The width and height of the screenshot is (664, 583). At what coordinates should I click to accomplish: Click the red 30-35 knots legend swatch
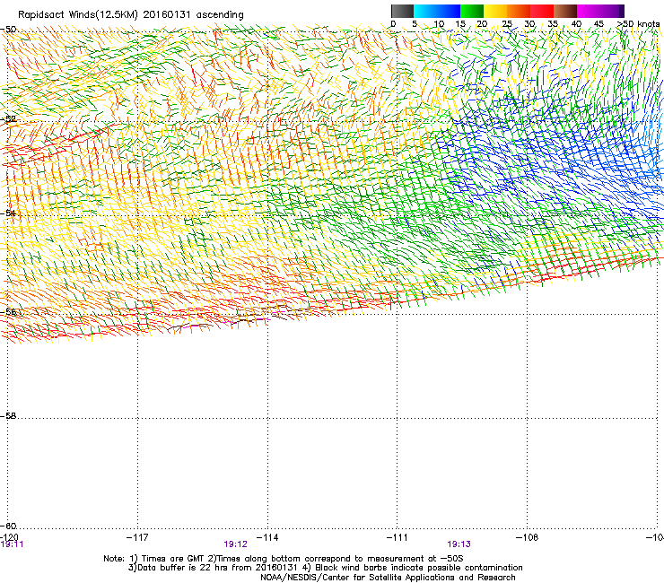pos(542,11)
